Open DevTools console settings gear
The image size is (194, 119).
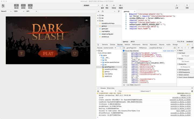[192, 91]
